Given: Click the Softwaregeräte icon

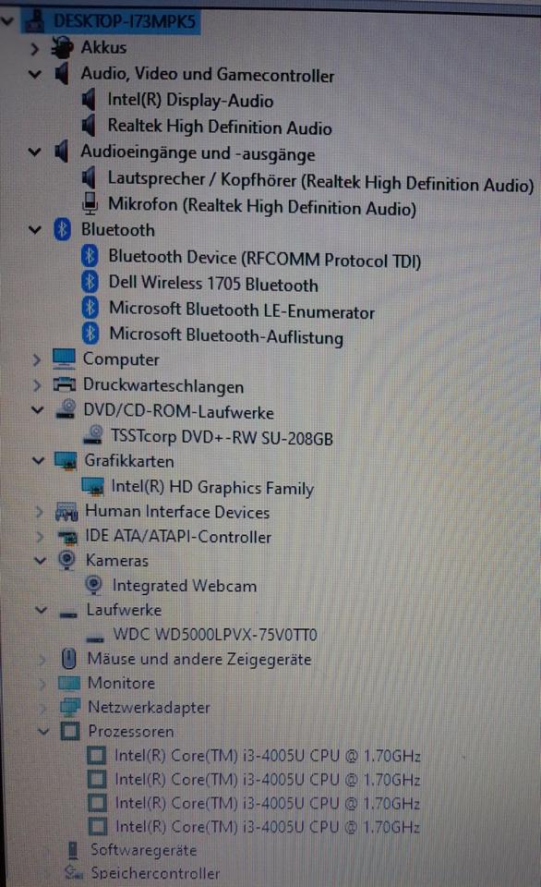Looking at the screenshot, I should point(73,850).
